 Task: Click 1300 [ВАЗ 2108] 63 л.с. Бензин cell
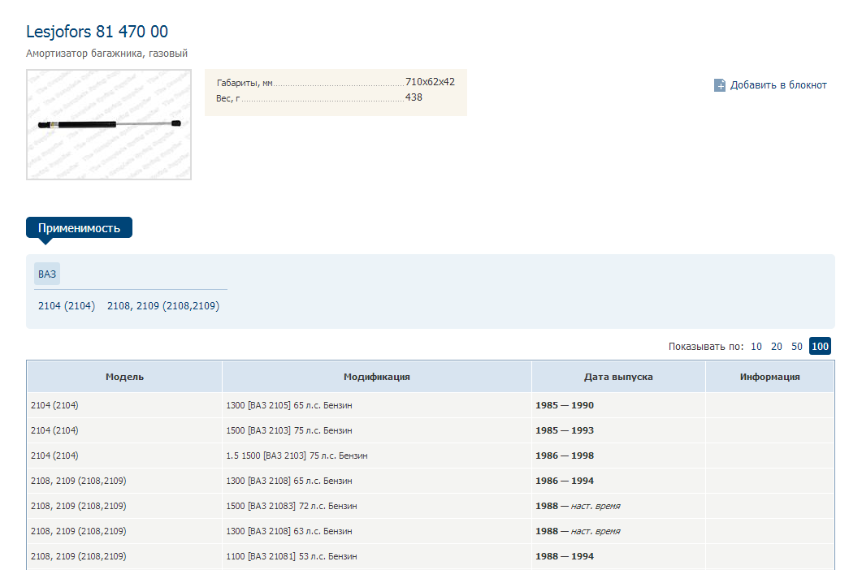[377, 532]
